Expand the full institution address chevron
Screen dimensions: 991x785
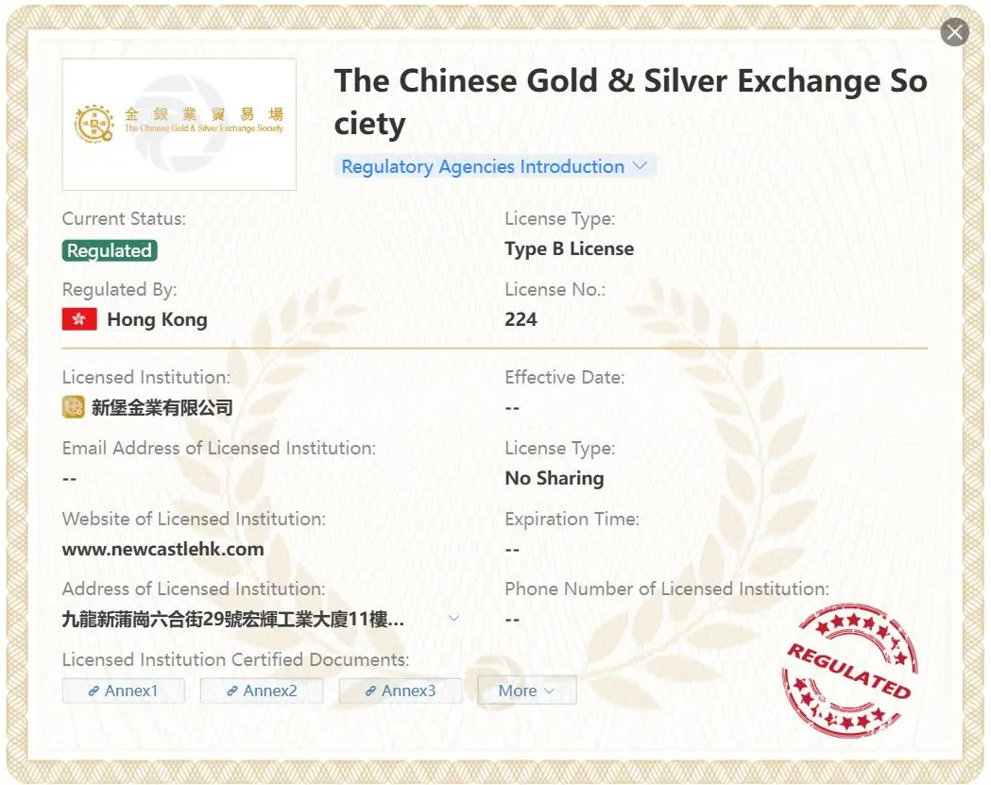453,618
